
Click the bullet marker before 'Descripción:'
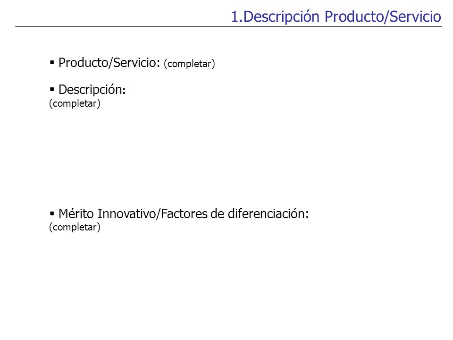click(52, 90)
